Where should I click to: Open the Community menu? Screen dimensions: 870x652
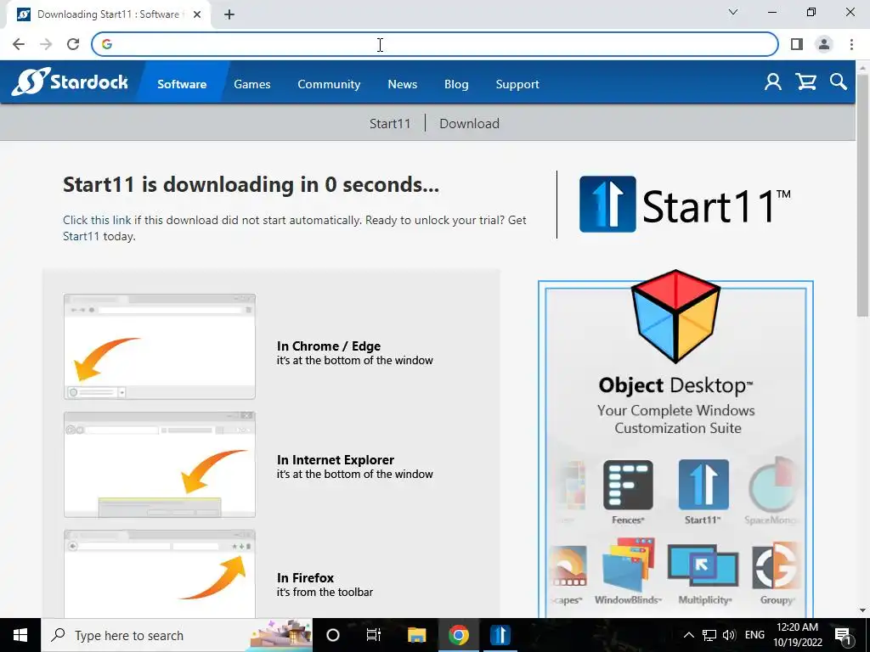pos(329,84)
